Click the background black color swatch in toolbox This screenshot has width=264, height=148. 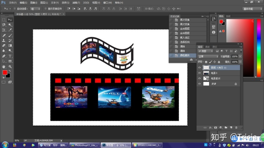pyautogui.click(x=8, y=76)
